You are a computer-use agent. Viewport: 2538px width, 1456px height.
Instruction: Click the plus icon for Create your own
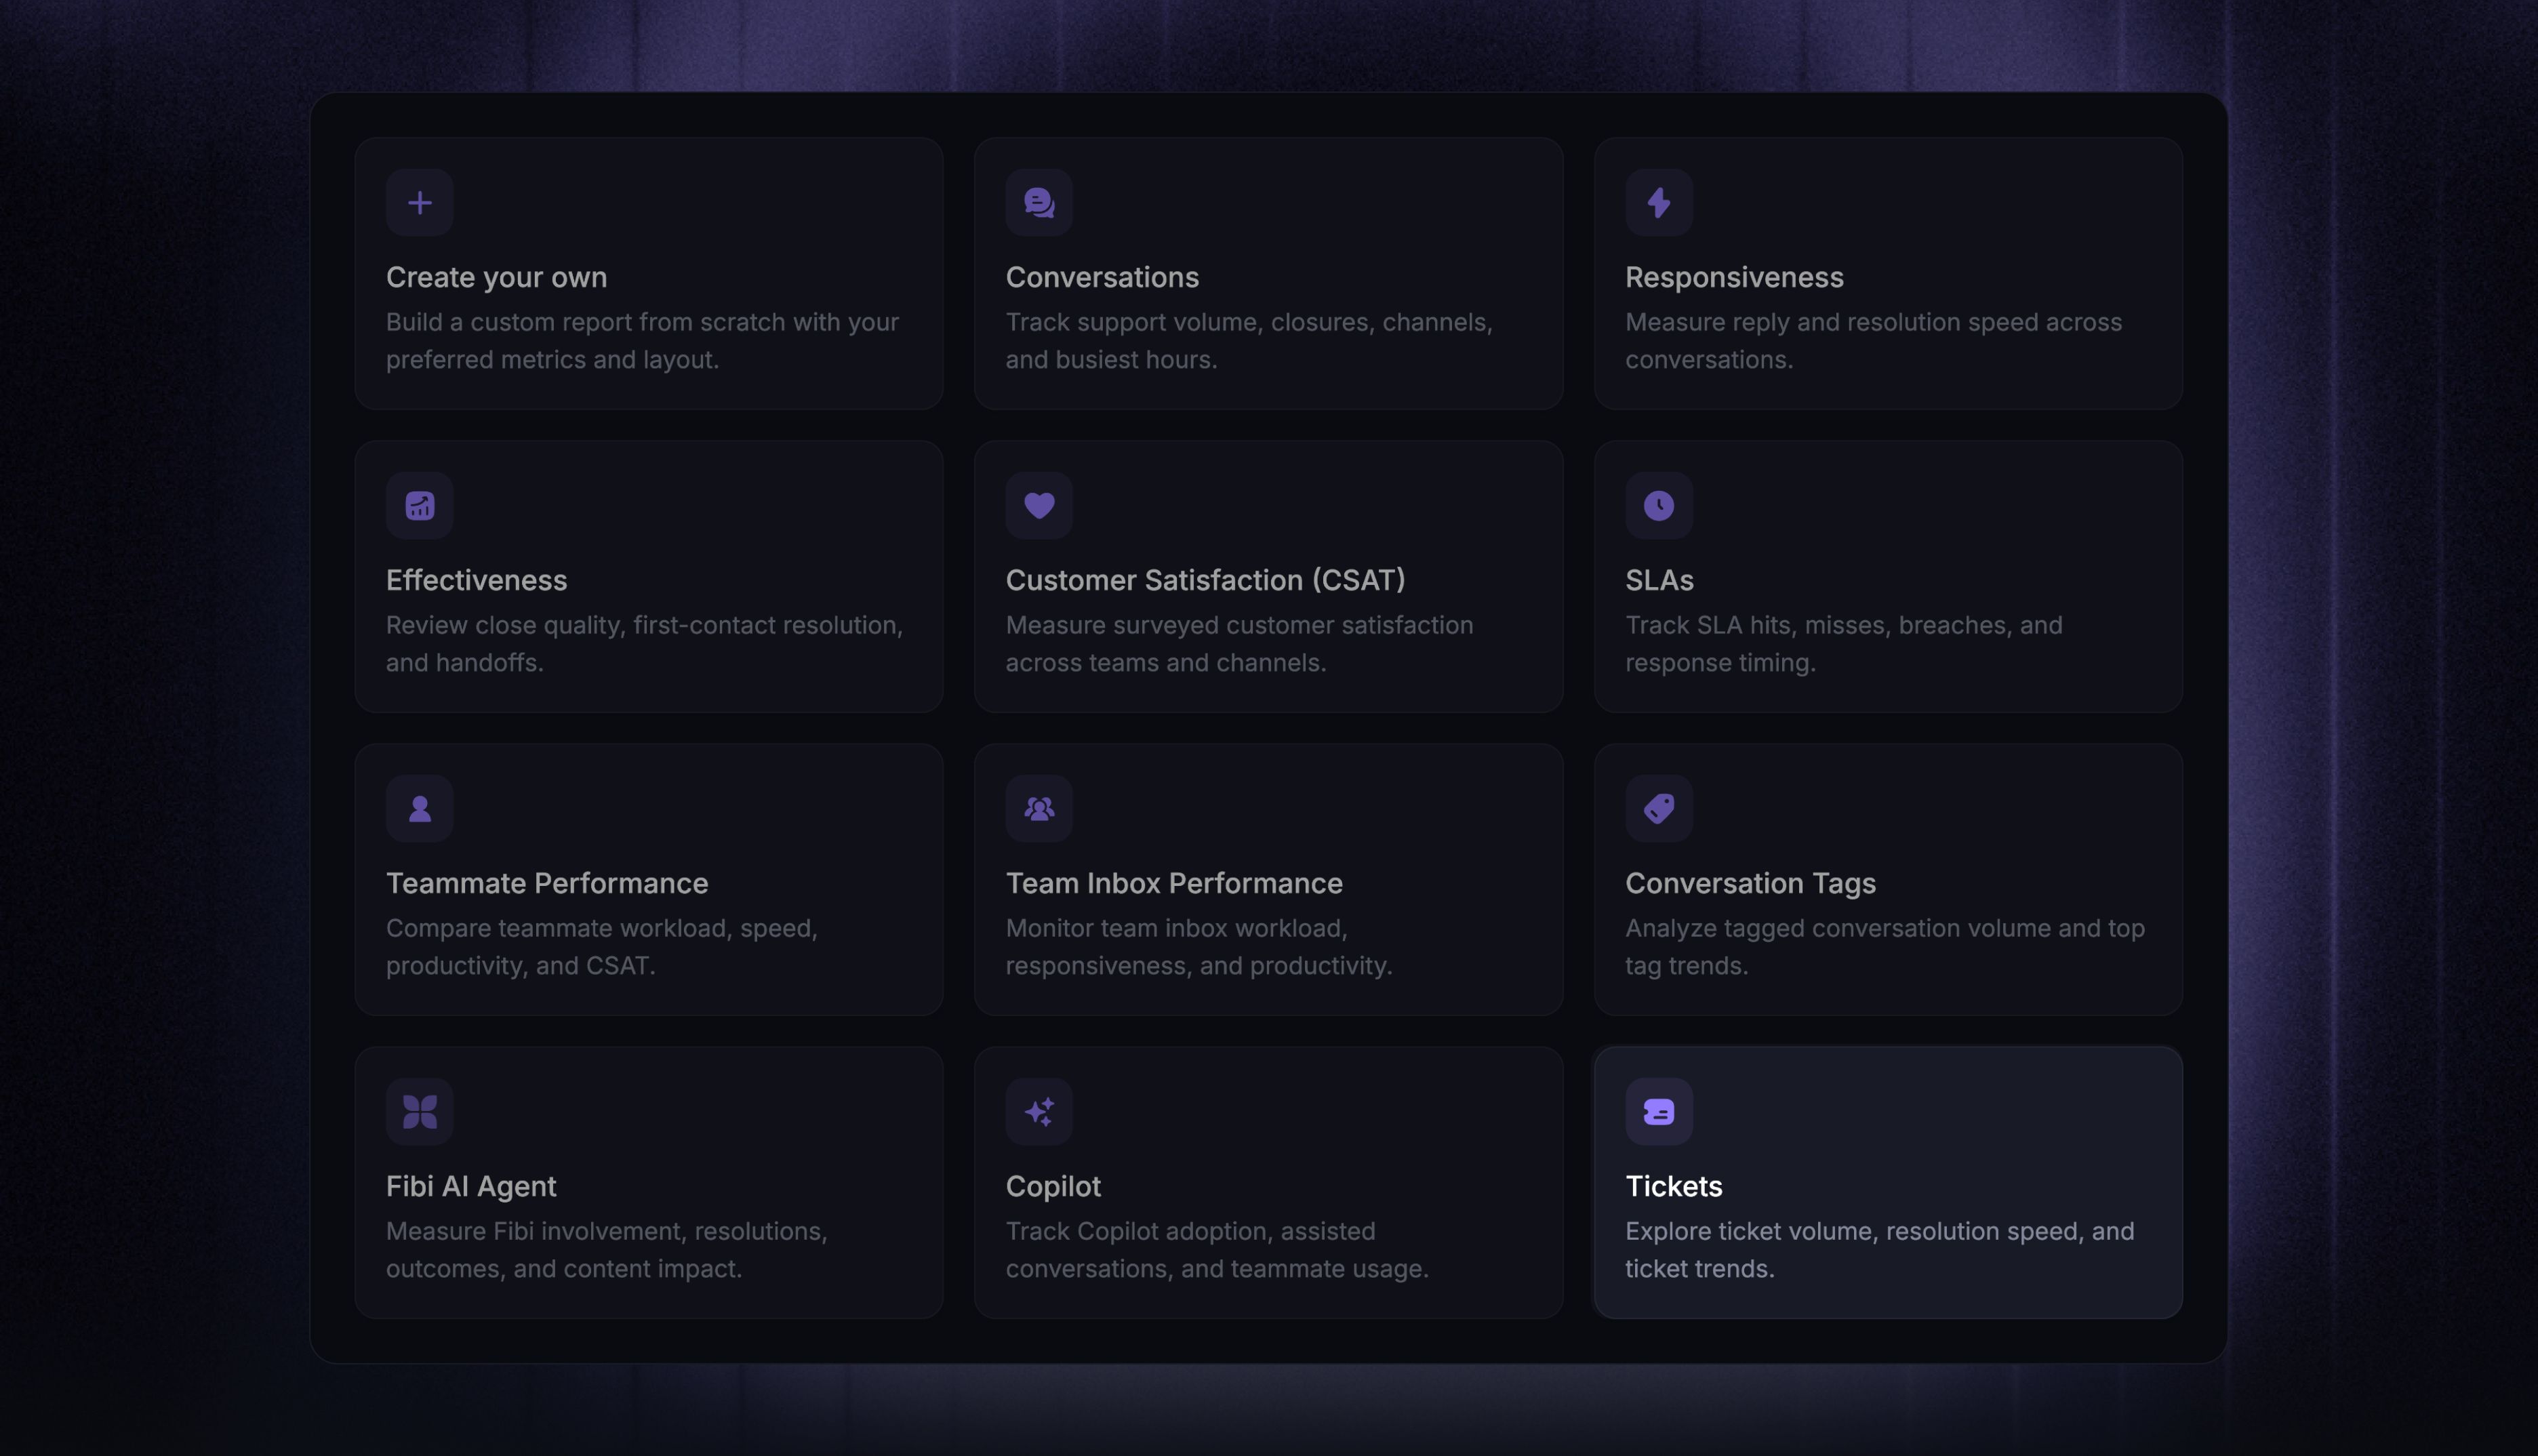click(x=419, y=203)
